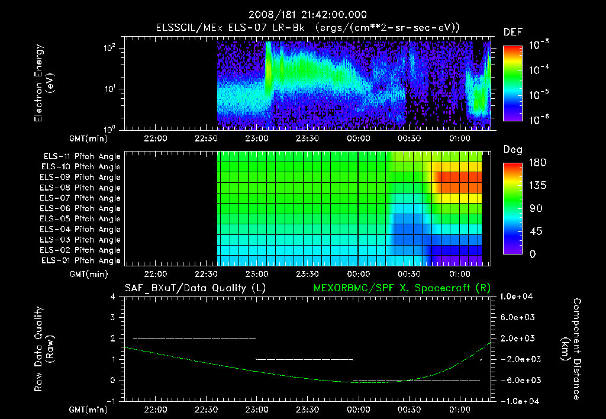Click 01:00 time label under the data quality plot
This screenshot has width=606, height=419.
coord(459,410)
